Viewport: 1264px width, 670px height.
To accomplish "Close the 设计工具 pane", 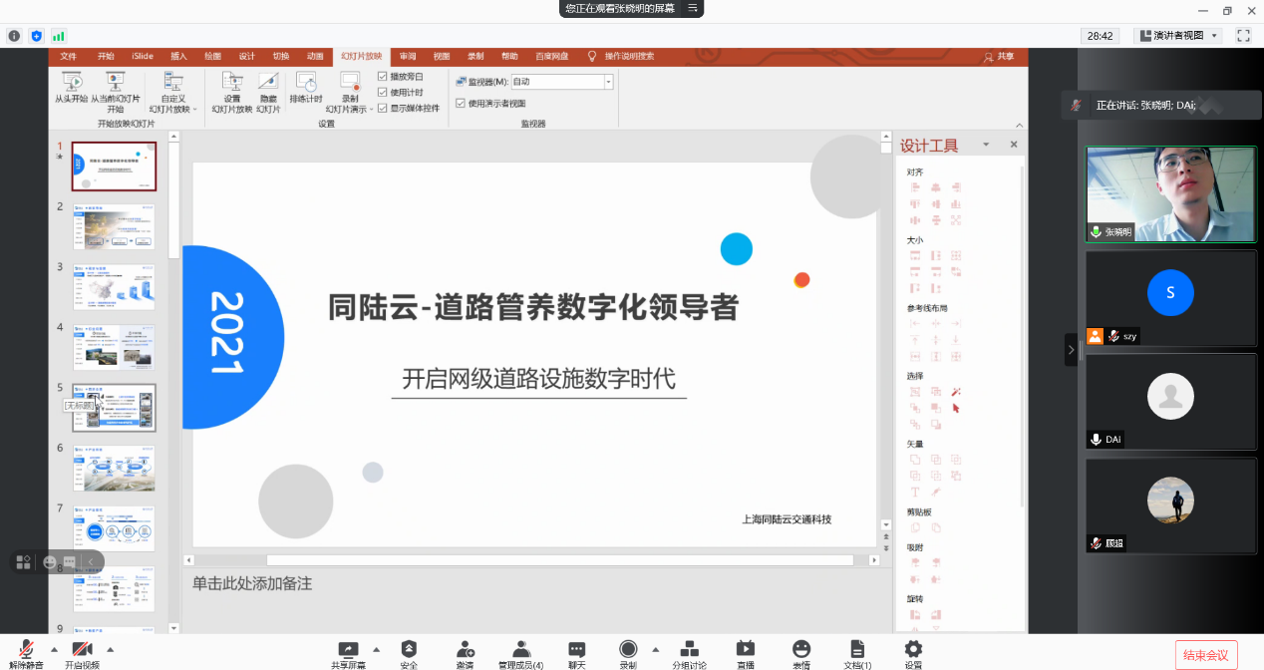I will click(x=1014, y=146).
